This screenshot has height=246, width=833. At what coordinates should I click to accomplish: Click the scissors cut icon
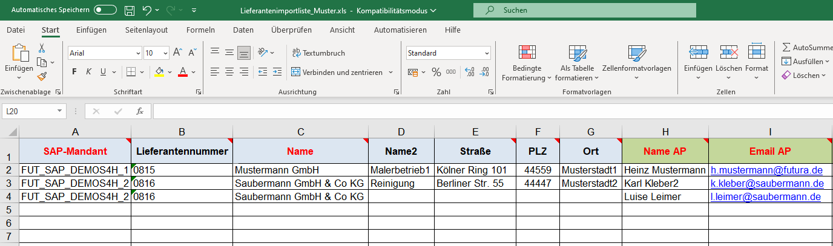click(42, 48)
